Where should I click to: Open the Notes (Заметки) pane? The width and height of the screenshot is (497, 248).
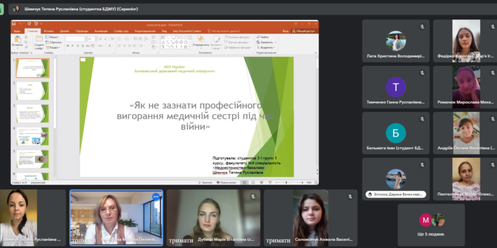pos(205,183)
